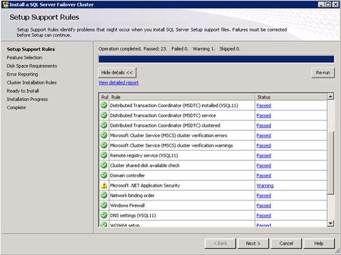Minimize the Failover Cluster install window

tap(321, 5)
